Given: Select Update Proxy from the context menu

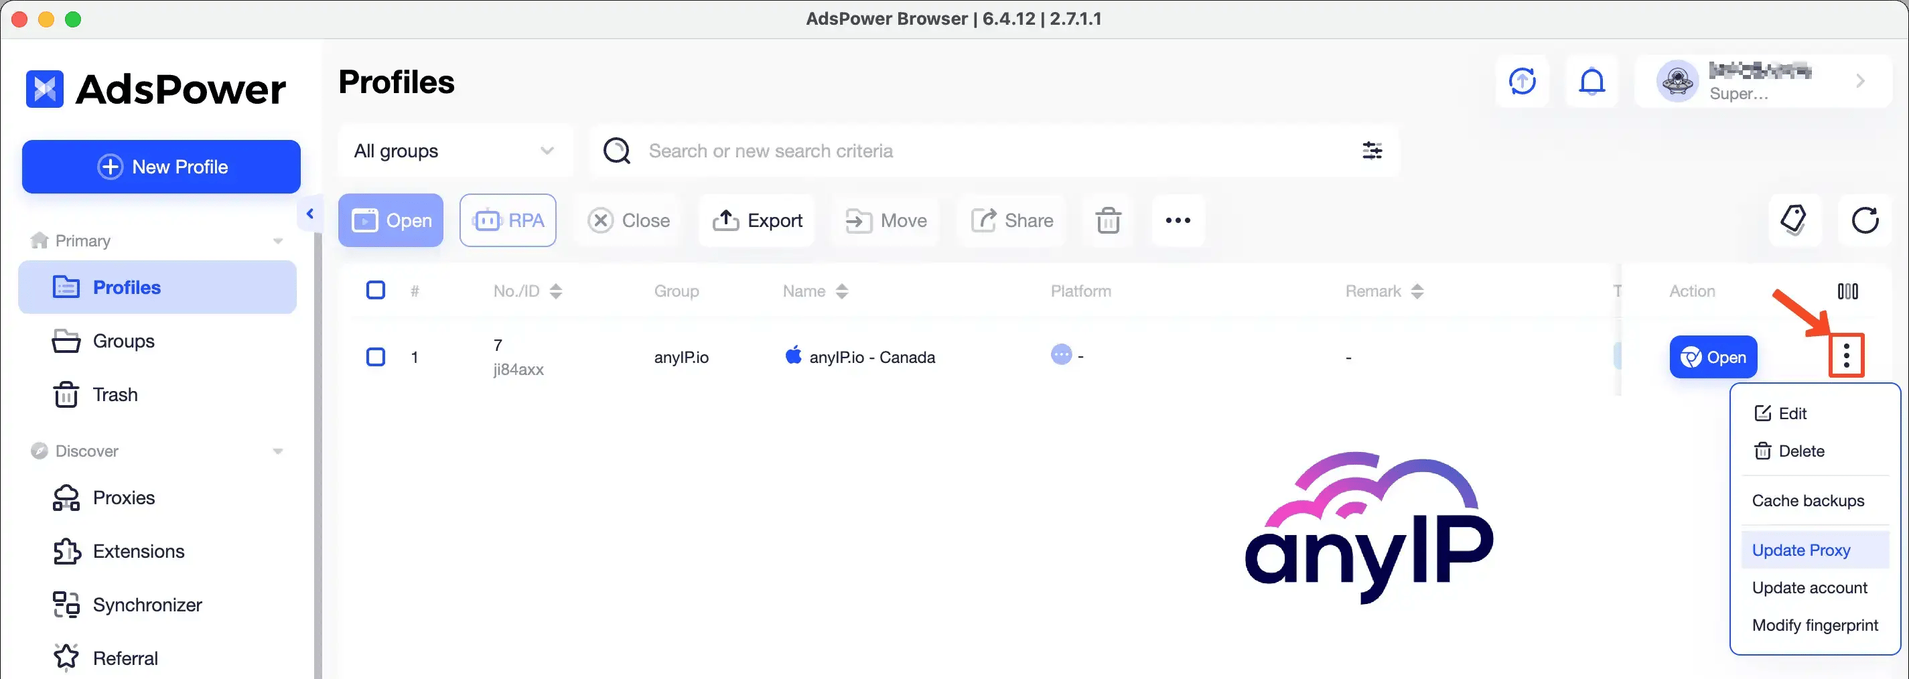Looking at the screenshot, I should [1800, 549].
